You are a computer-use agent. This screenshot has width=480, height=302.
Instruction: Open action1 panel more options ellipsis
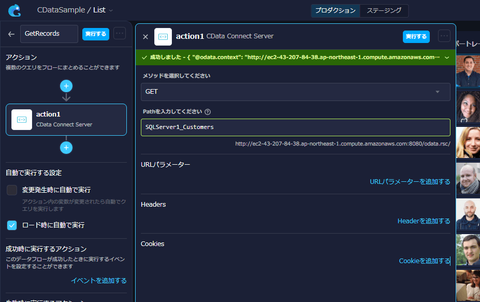[444, 36]
